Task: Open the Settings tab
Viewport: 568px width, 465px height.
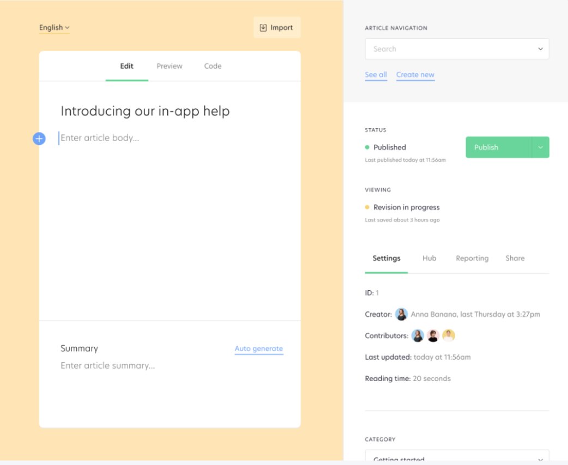Action: 386,259
